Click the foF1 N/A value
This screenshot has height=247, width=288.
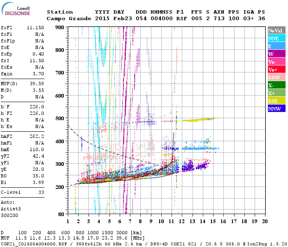[39, 34]
